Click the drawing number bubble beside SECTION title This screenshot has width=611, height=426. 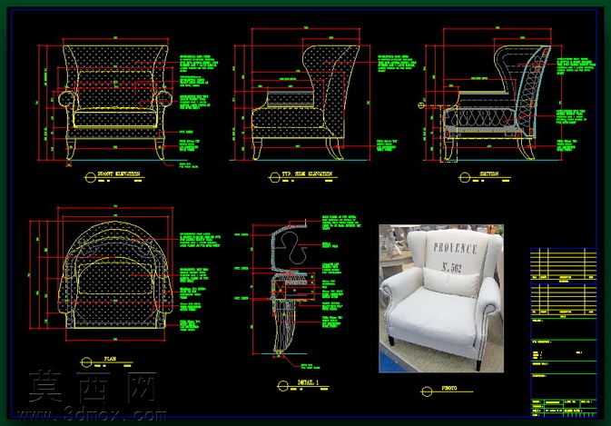464,177
